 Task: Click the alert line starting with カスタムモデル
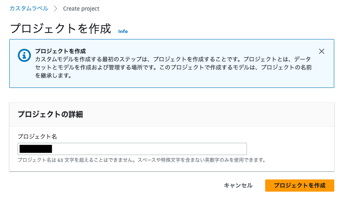coord(173,59)
